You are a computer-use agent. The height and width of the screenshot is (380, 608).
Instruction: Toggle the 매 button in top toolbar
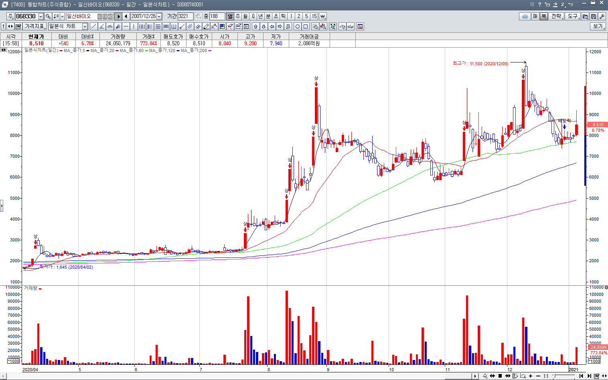[535, 16]
